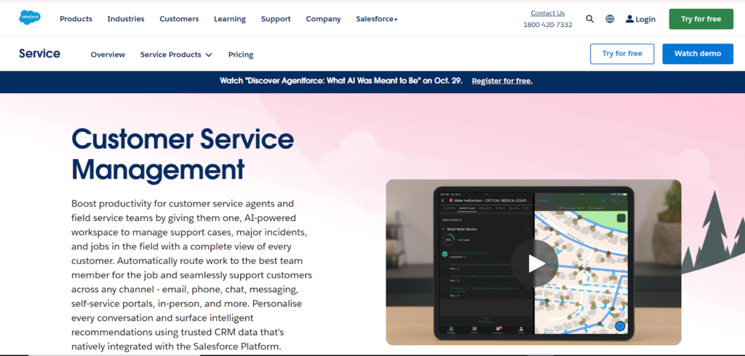The image size is (745, 356).
Task: Open the globe language selector
Action: click(x=610, y=19)
